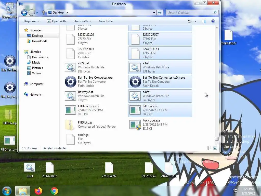Viewport: 261px width, 196px height.
Task: Select the settings file icon
Action: pos(71,139)
